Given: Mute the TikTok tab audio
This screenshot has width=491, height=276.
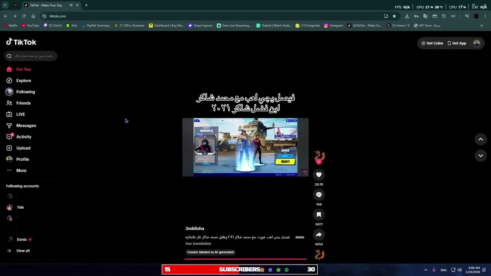Looking at the screenshot, I should coord(71,5).
